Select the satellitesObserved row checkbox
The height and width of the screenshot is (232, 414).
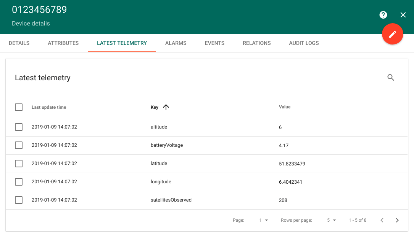coord(19,200)
